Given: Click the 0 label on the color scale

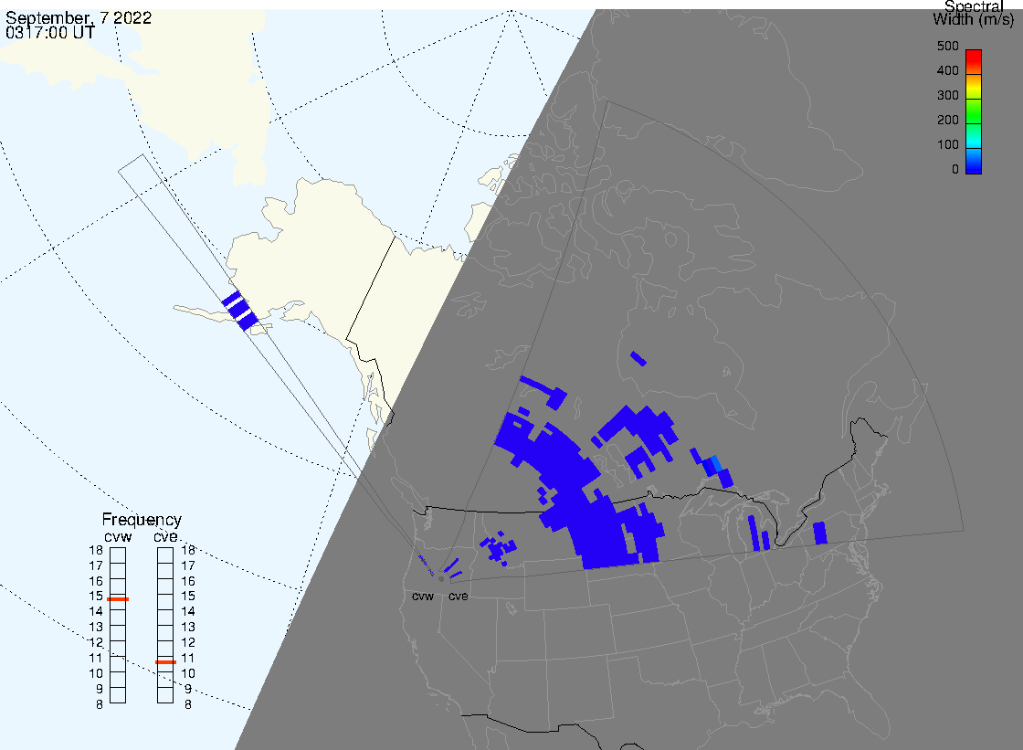Looking at the screenshot, I should (x=955, y=170).
